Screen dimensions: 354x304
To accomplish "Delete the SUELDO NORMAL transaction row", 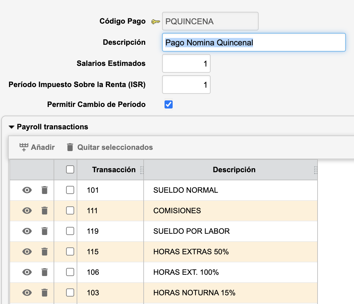I will point(45,190).
